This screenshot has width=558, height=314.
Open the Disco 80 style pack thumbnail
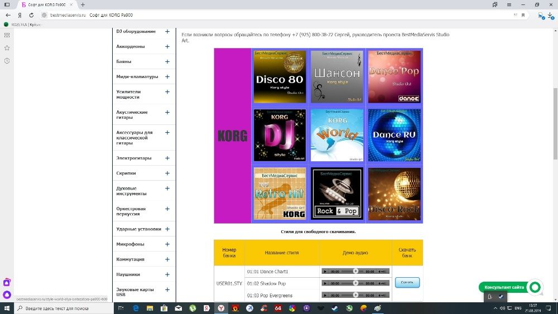click(280, 76)
